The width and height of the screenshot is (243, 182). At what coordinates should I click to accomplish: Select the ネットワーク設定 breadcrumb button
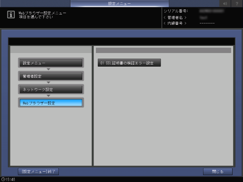[x=51, y=90]
